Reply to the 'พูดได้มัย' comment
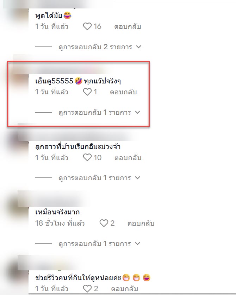This screenshot has height=295, width=236. 128,26
